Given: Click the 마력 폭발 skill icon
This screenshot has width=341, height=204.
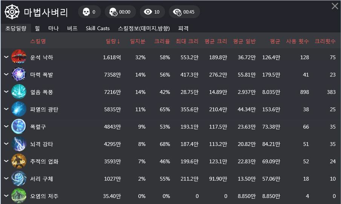Looking at the screenshot, I should 19,74.
